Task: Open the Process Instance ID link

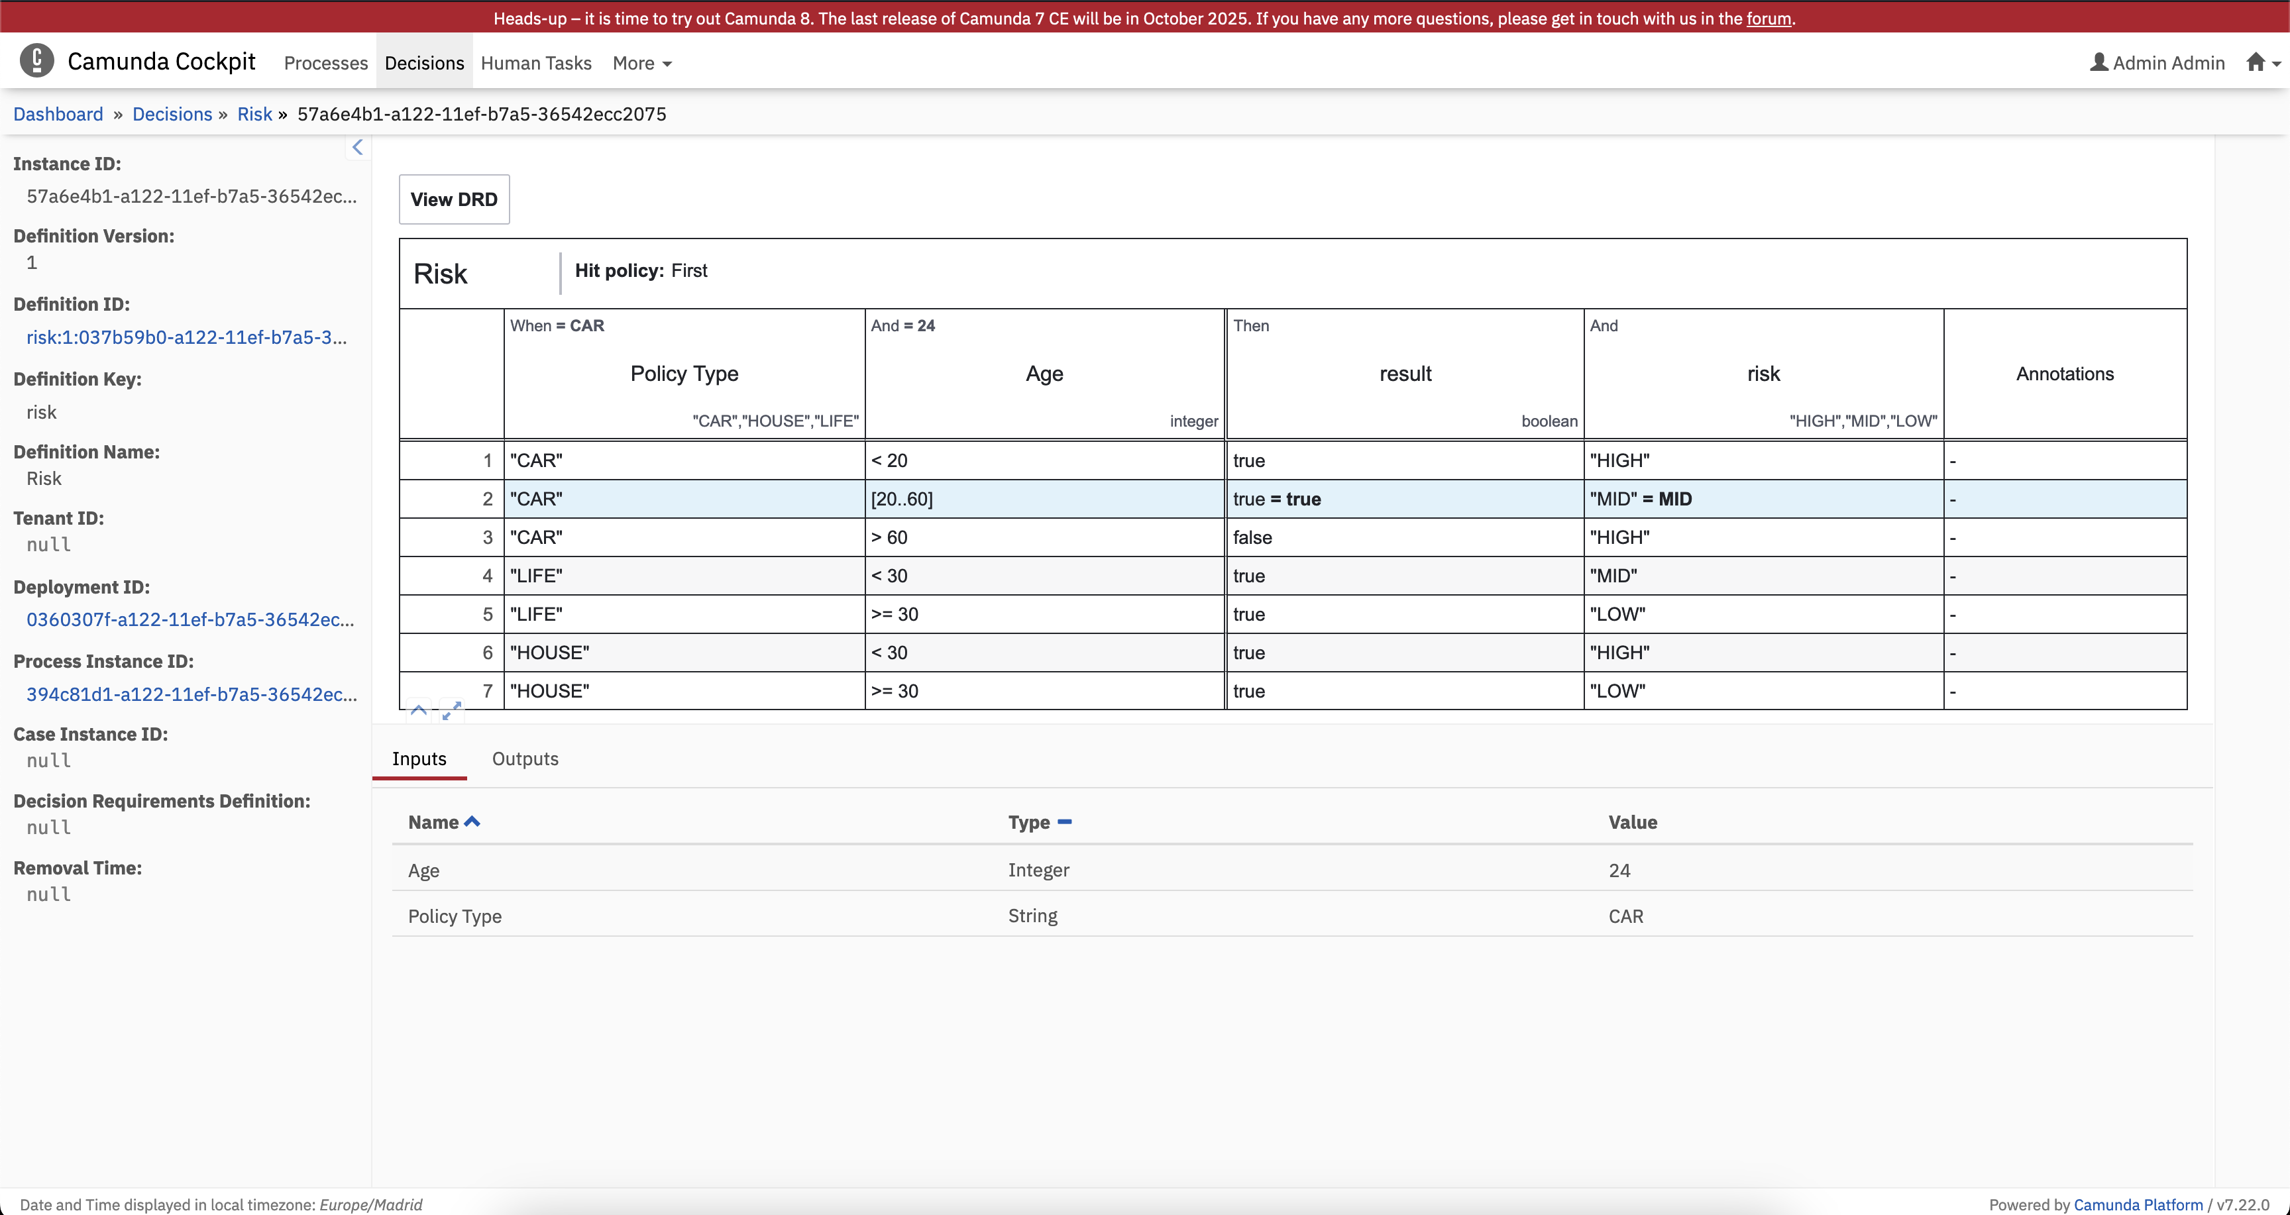Action: (x=192, y=694)
